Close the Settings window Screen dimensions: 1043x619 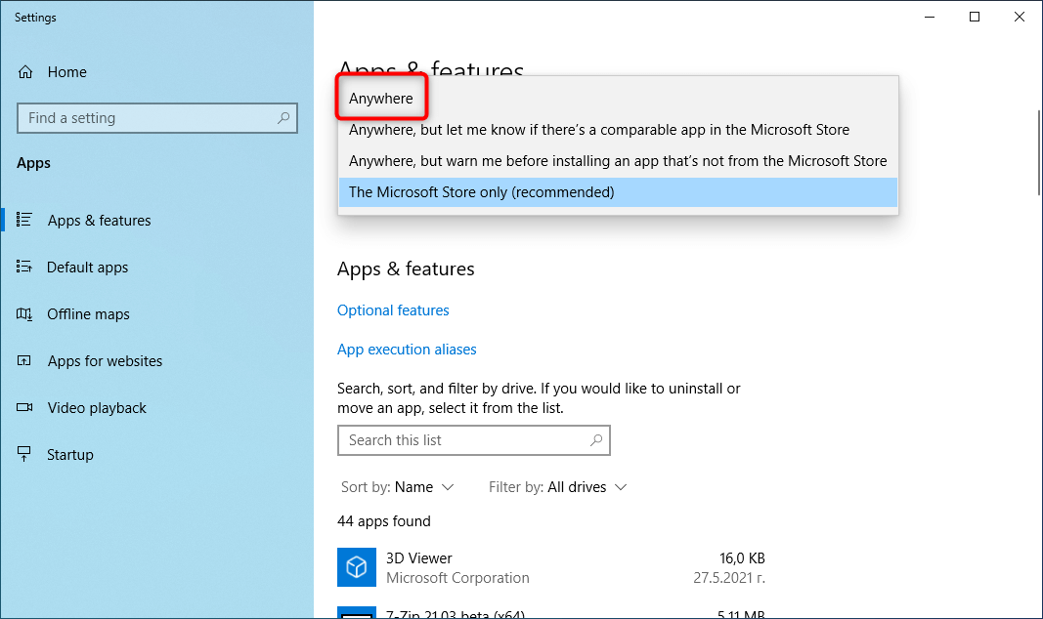(x=1020, y=17)
